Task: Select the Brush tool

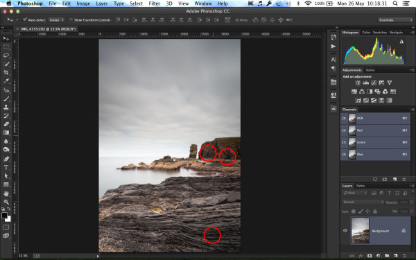Action: pyautogui.click(x=6, y=98)
